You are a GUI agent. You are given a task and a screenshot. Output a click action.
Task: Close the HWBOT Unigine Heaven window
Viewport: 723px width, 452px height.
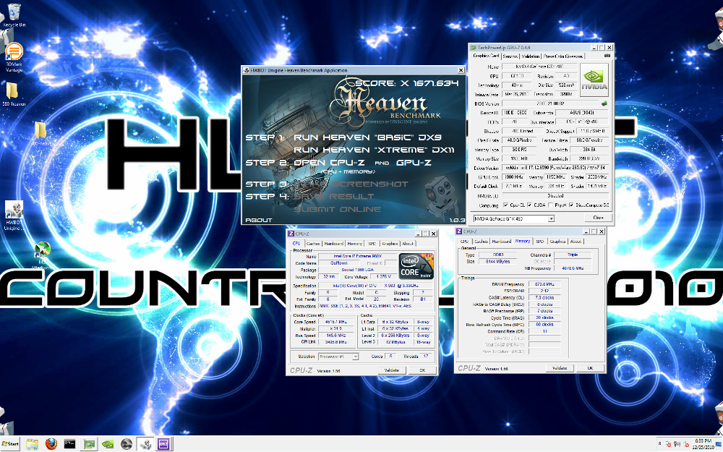click(x=461, y=70)
